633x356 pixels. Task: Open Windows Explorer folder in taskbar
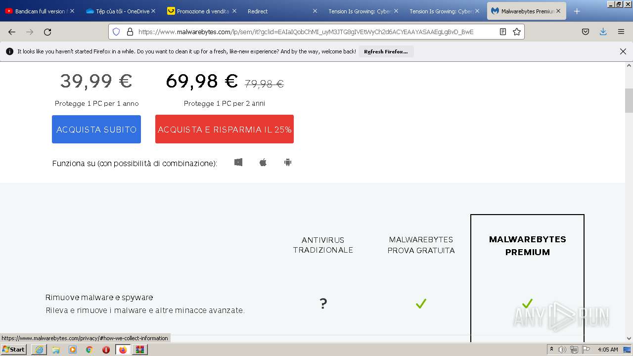56,350
